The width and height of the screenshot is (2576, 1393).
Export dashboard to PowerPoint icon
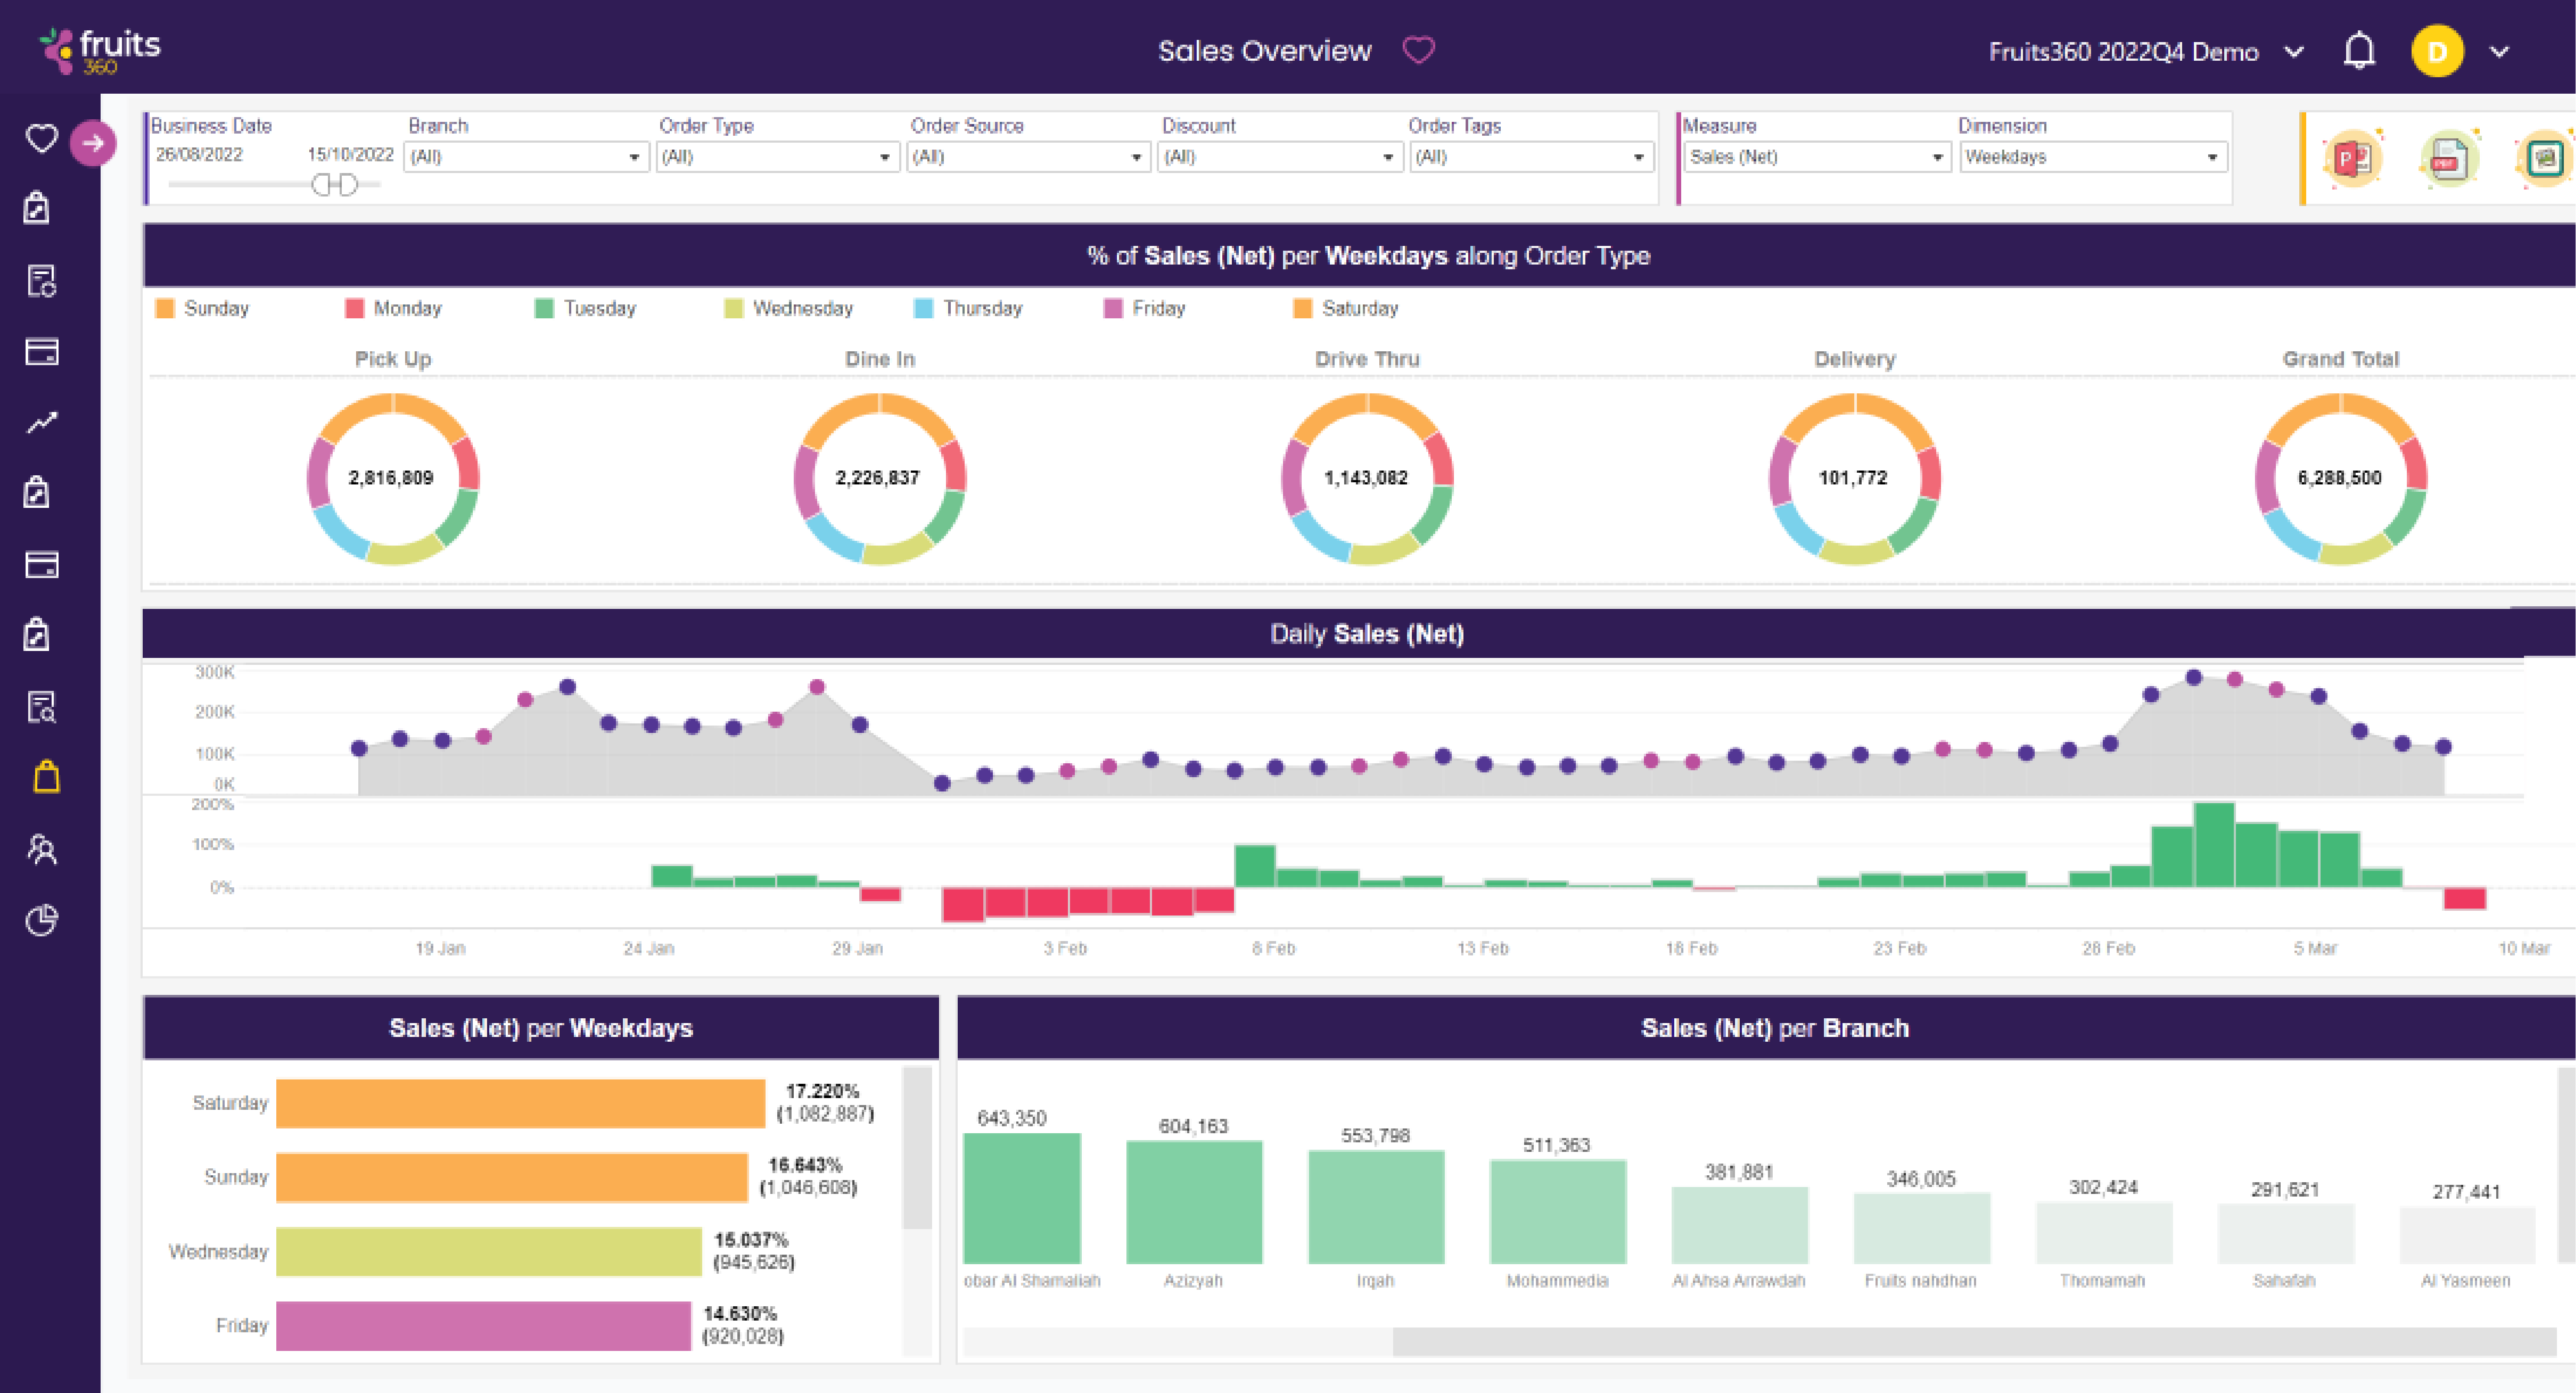pyautogui.click(x=2353, y=158)
